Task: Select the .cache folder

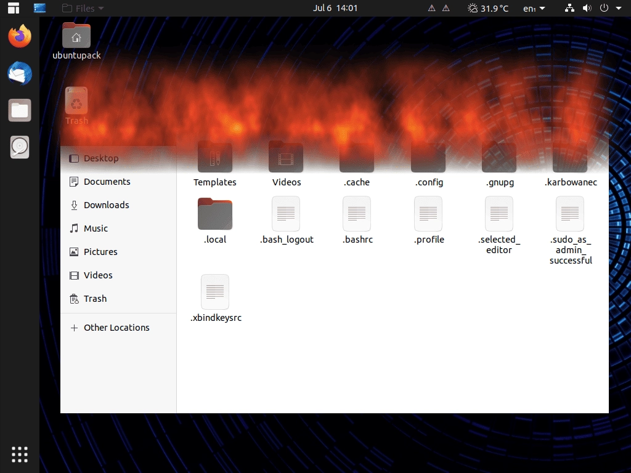Action: (357, 164)
